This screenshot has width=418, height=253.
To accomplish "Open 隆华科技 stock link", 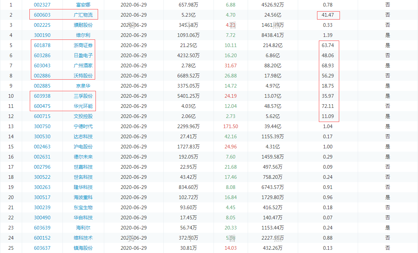I will click(83, 187).
